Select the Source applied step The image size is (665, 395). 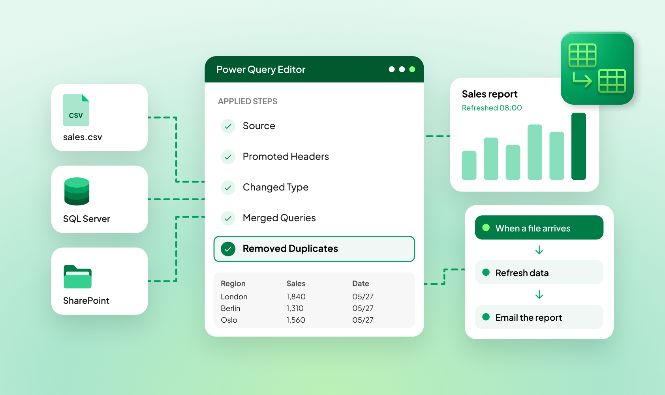pyautogui.click(x=314, y=126)
